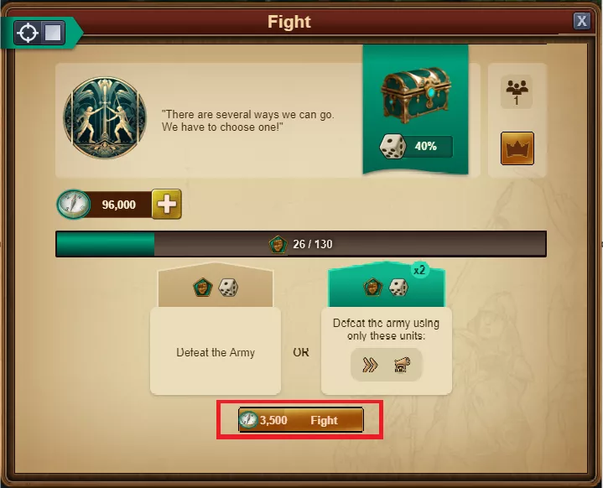Click the crosshair target icon
This screenshot has height=488, width=603.
coord(28,33)
